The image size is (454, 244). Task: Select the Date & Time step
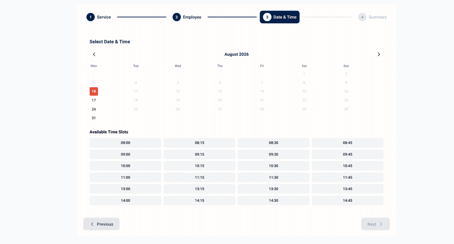pos(280,17)
